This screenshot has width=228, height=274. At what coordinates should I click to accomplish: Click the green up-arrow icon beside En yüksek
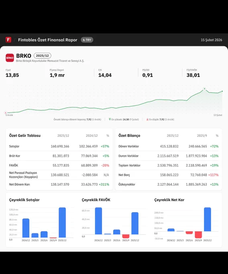[110, 119]
